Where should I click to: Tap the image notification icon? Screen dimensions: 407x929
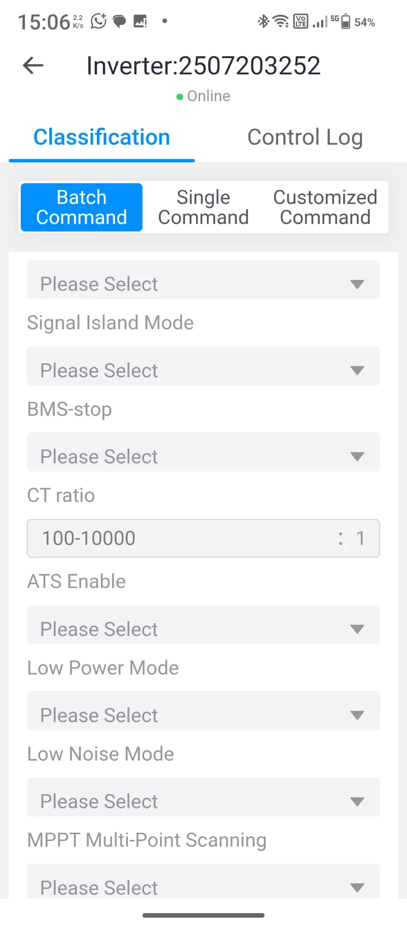pyautogui.click(x=140, y=21)
